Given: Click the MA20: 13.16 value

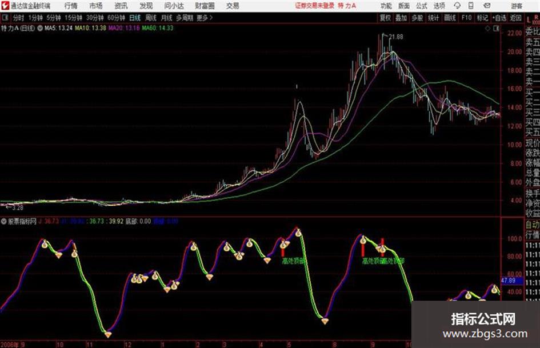Looking at the screenshot, I should pyautogui.click(x=124, y=28).
